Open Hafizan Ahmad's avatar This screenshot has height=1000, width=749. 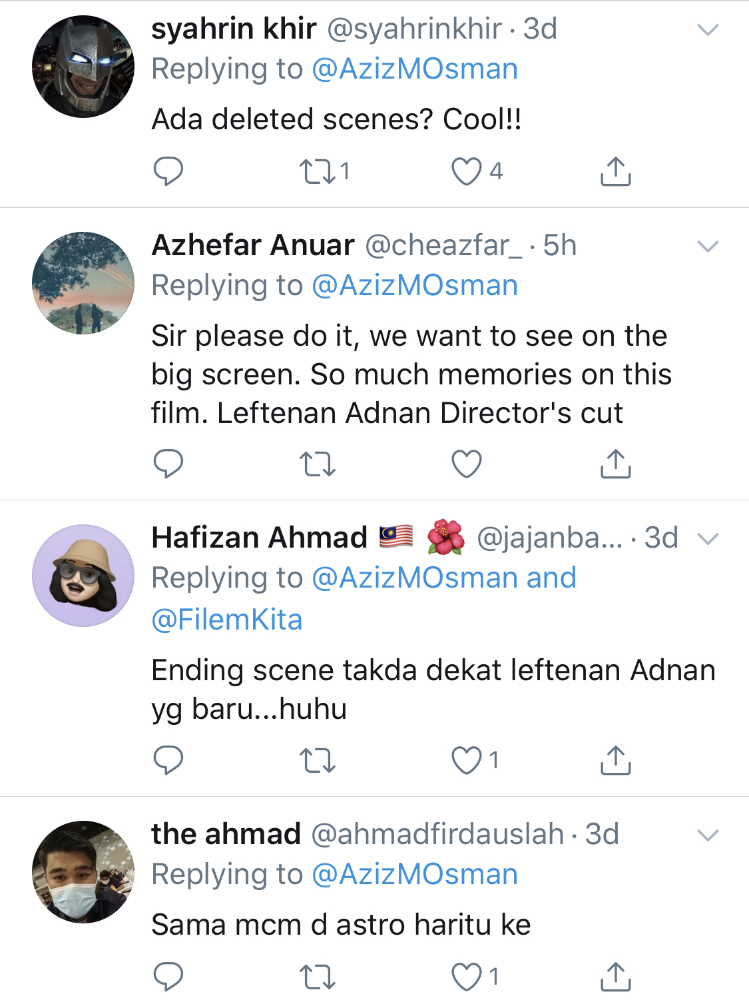point(83,576)
